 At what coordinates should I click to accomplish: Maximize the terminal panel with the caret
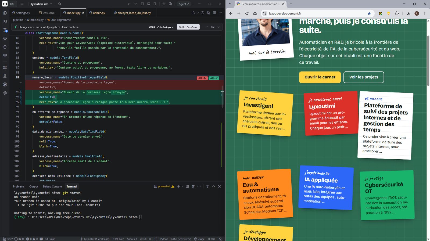tap(213, 186)
